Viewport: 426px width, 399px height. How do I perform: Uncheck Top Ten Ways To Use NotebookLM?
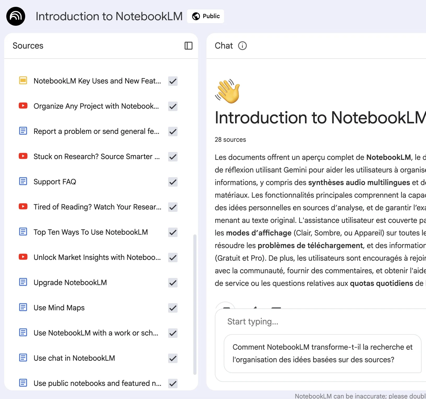click(173, 232)
